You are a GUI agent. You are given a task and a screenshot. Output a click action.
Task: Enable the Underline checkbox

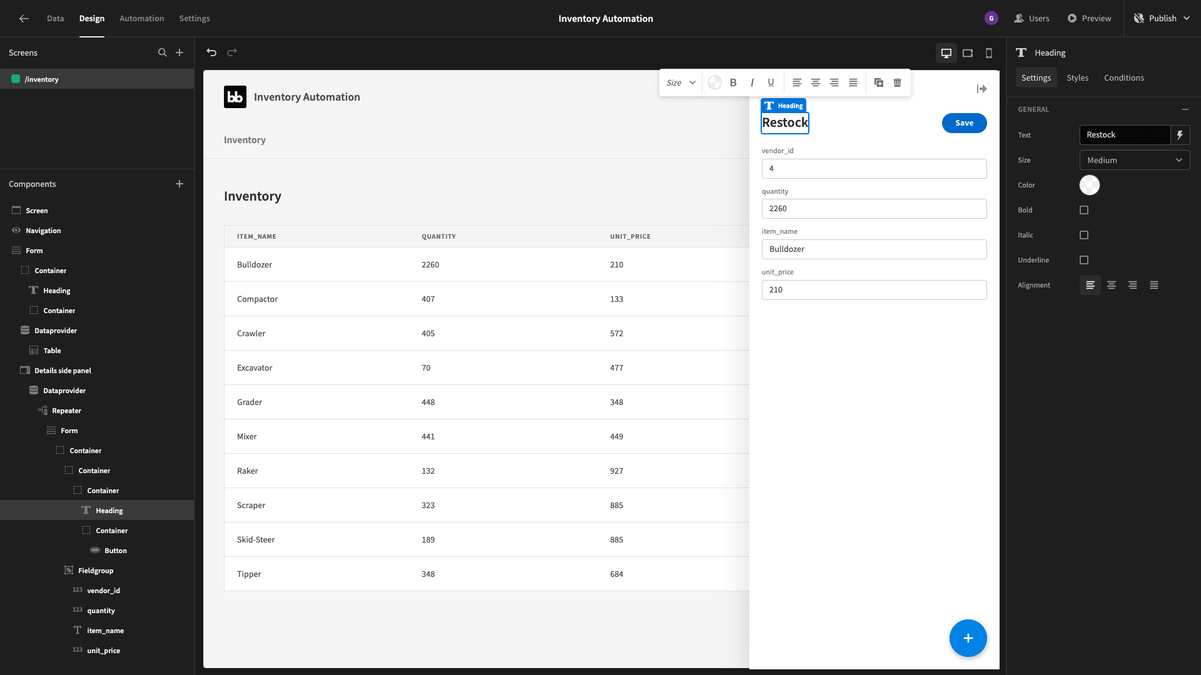pyautogui.click(x=1084, y=260)
